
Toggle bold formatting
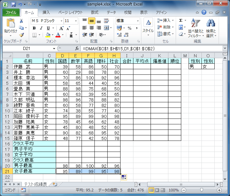tap(34, 28)
